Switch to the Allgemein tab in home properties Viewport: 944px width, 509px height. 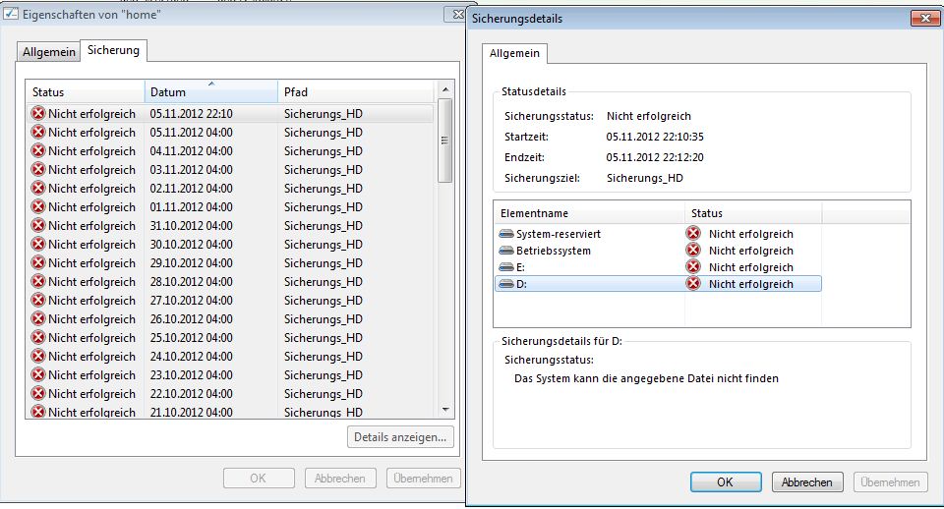tap(49, 51)
